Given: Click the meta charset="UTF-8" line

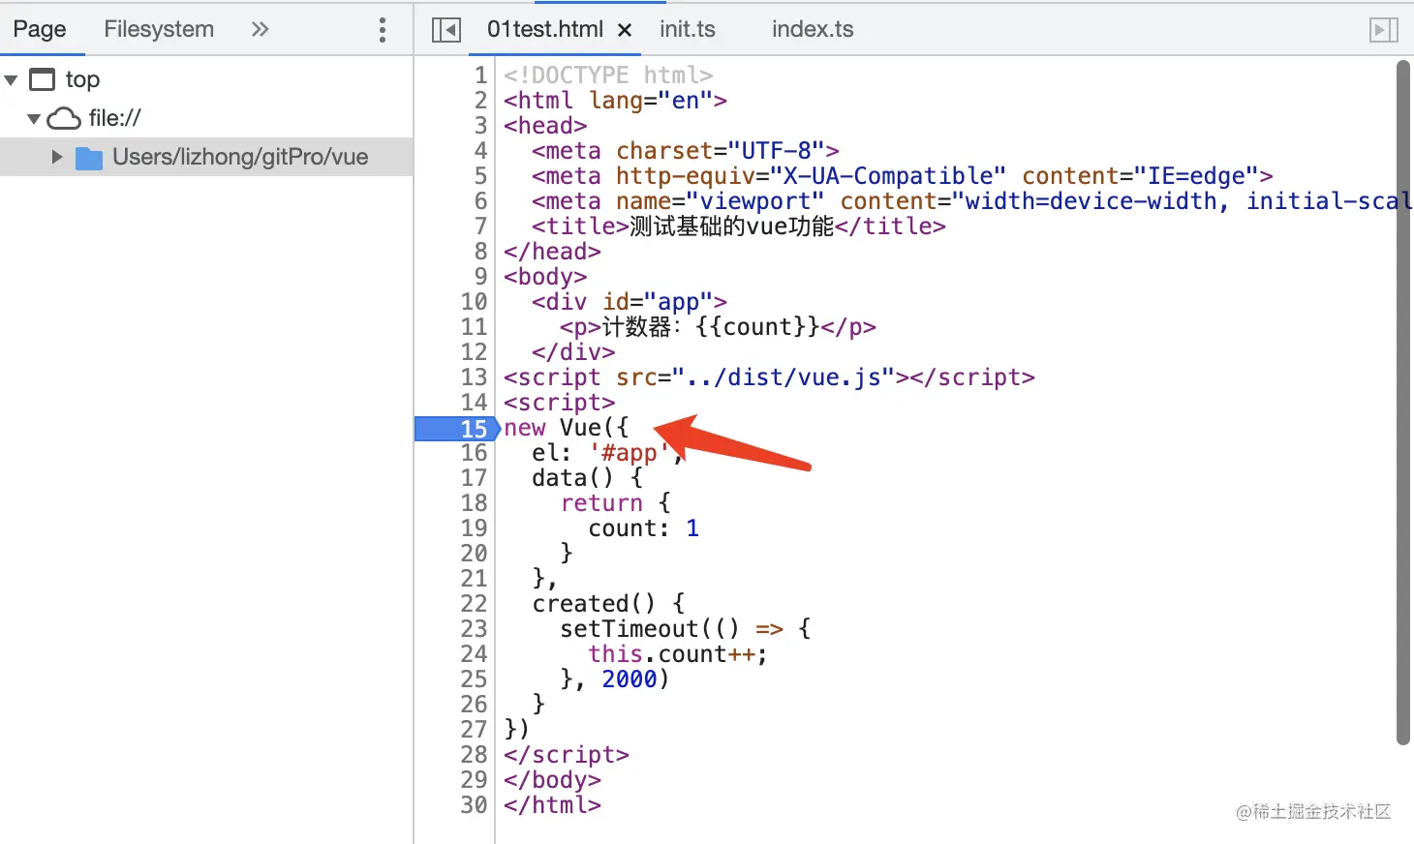Looking at the screenshot, I should [686, 151].
